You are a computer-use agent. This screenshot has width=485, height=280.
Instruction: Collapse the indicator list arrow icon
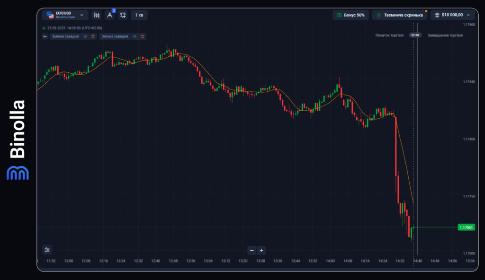coord(45,36)
